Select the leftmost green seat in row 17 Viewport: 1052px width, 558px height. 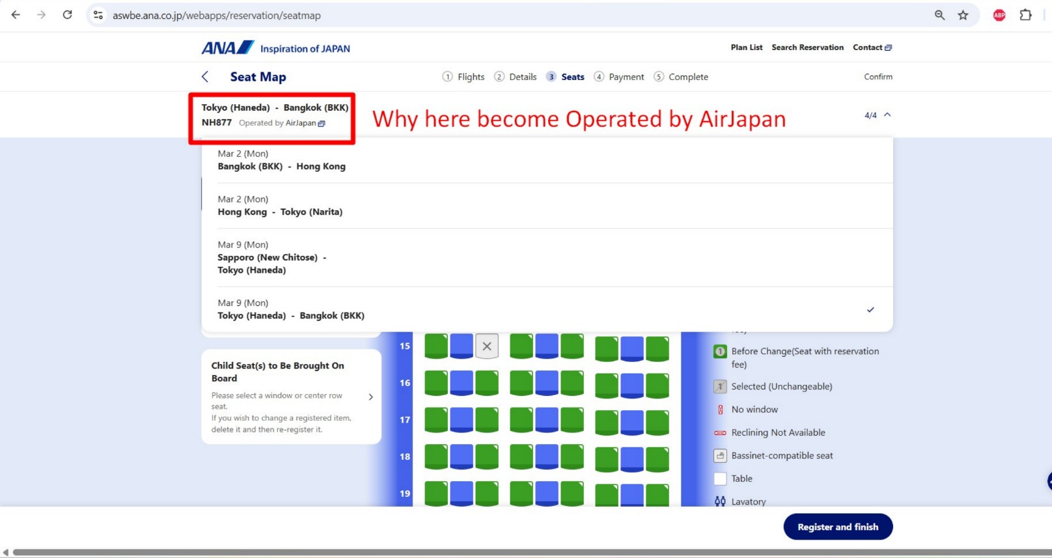click(x=436, y=420)
